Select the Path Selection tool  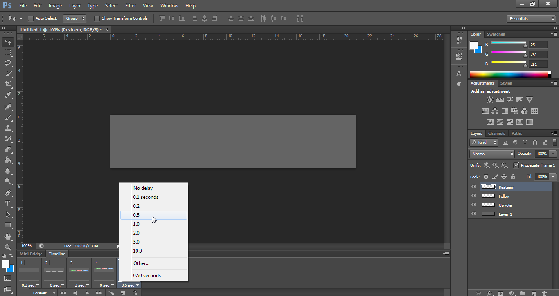click(x=8, y=214)
